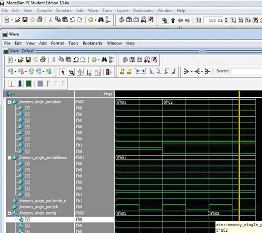This screenshot has height=233, width=262.
Task: Click the up arrow in the main toolbar
Action: (173, 20)
